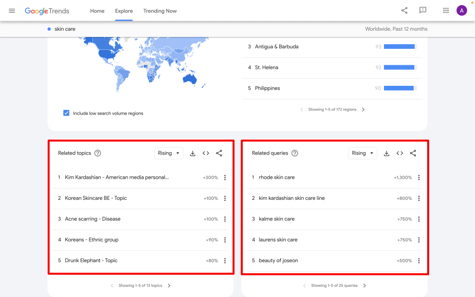Click the +300% value for Kim Kardashian
This screenshot has width=475, height=297.
coord(210,178)
